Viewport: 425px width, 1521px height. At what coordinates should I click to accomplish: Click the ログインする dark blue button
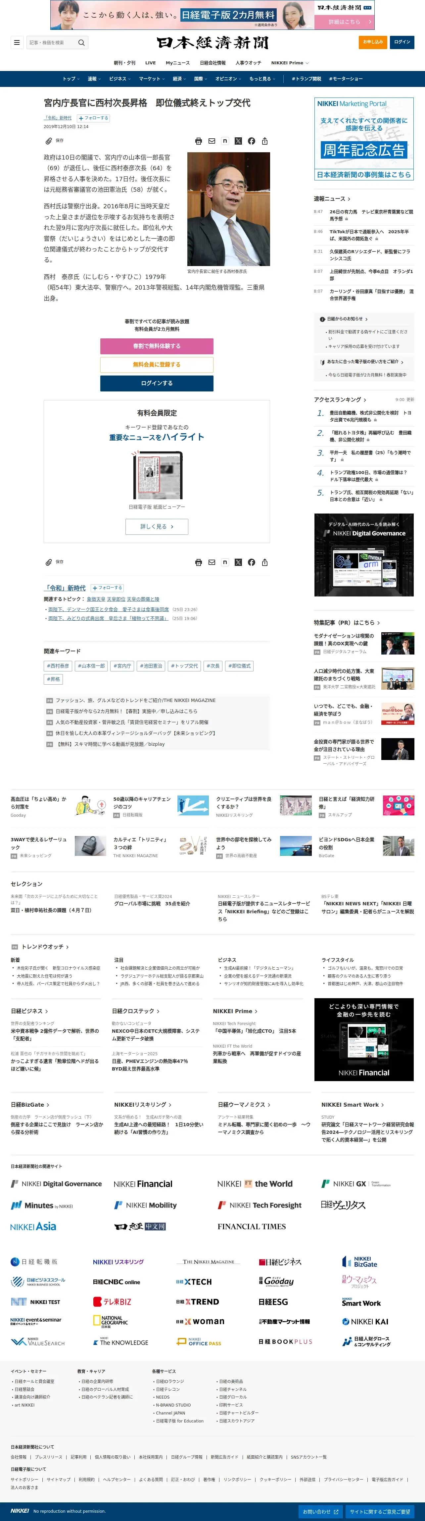(156, 383)
